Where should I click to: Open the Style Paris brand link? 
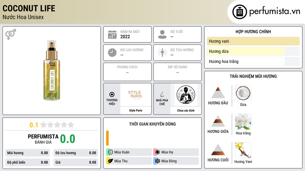click(136, 110)
